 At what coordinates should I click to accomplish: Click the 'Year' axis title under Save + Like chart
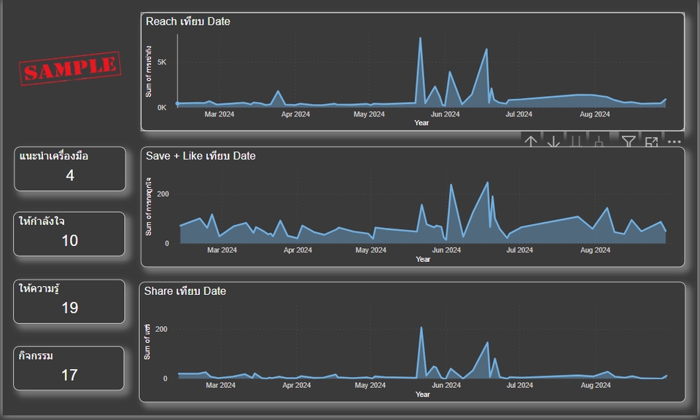click(423, 259)
